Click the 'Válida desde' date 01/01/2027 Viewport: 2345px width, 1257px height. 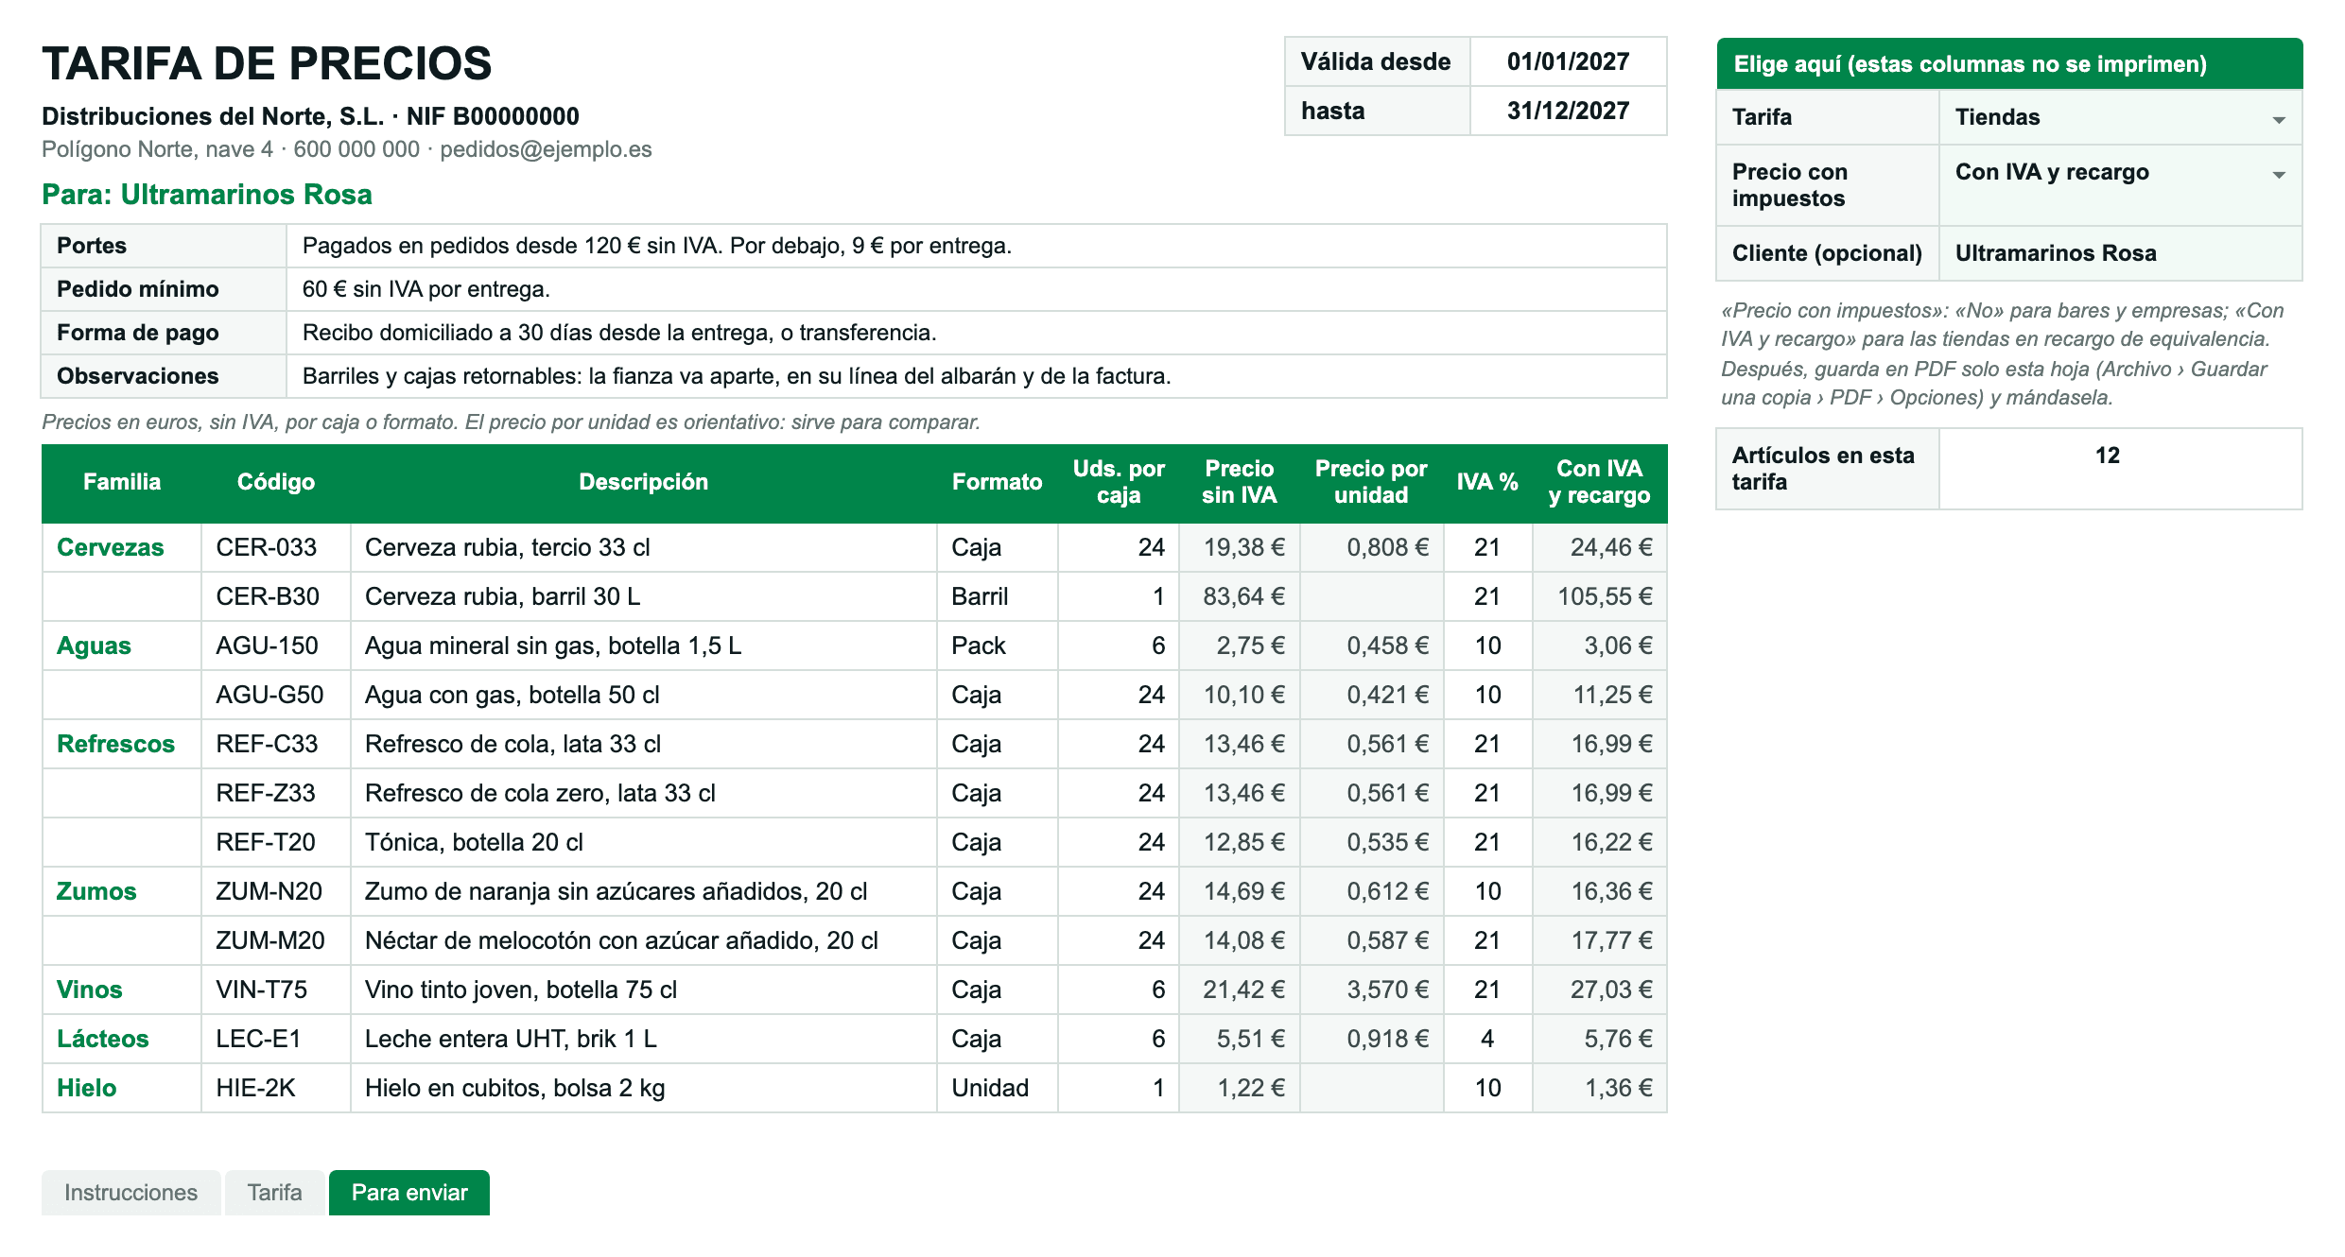coord(1568,61)
